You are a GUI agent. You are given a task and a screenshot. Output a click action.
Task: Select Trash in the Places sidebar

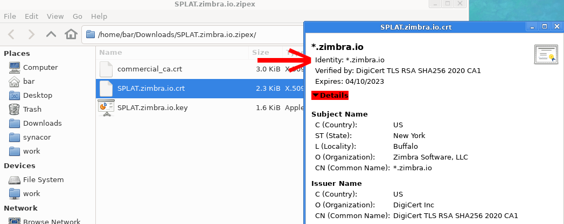32,109
